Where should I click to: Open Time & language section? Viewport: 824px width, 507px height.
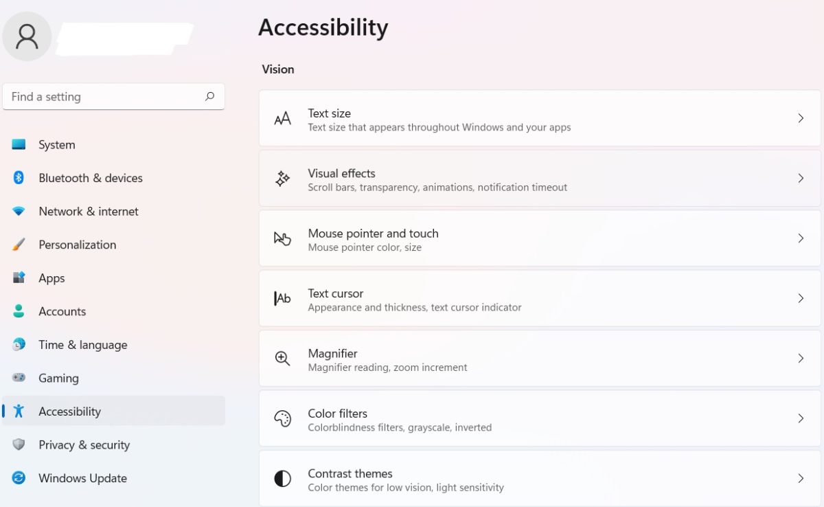coord(82,345)
